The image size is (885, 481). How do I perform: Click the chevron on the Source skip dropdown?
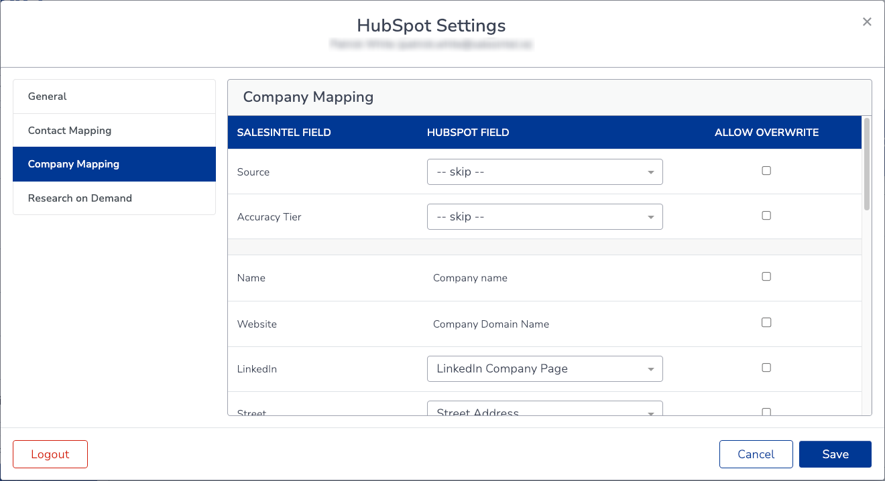[650, 171]
